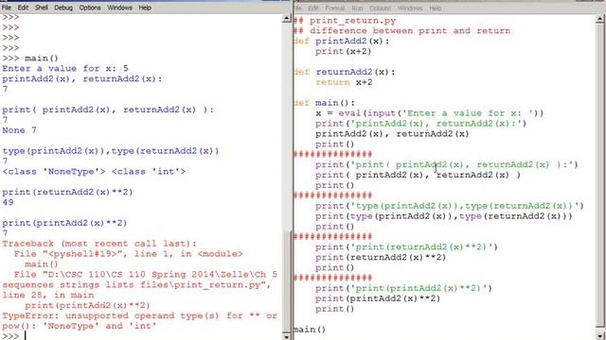Click the shell window's scrollbar thumb
Viewport: 606px width, 340px height.
pos(286,281)
